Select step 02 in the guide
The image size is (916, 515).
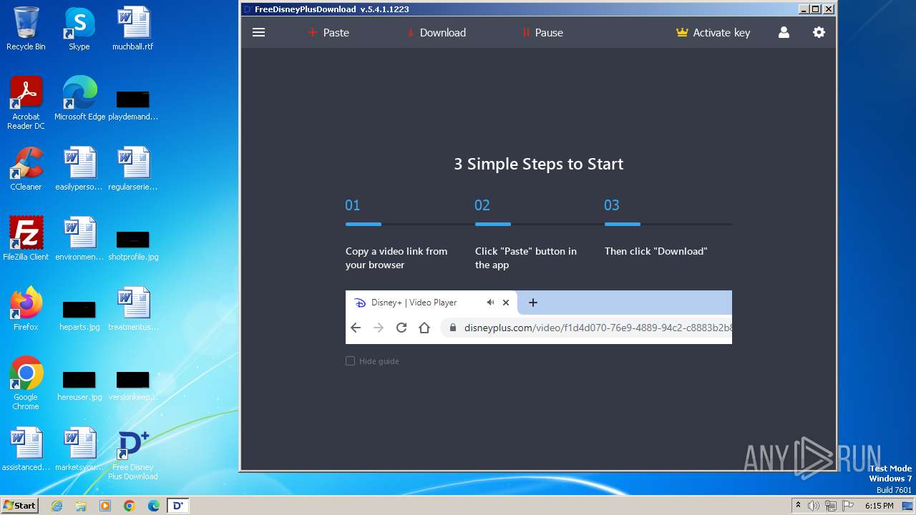tap(482, 205)
